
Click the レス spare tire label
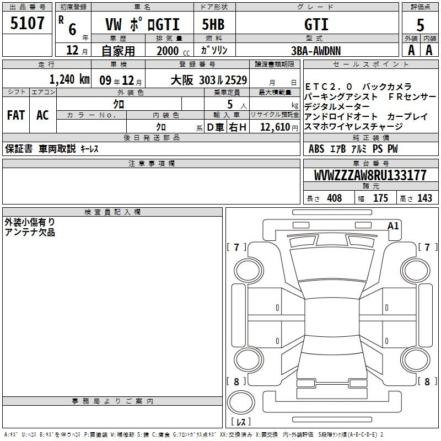click(x=241, y=422)
